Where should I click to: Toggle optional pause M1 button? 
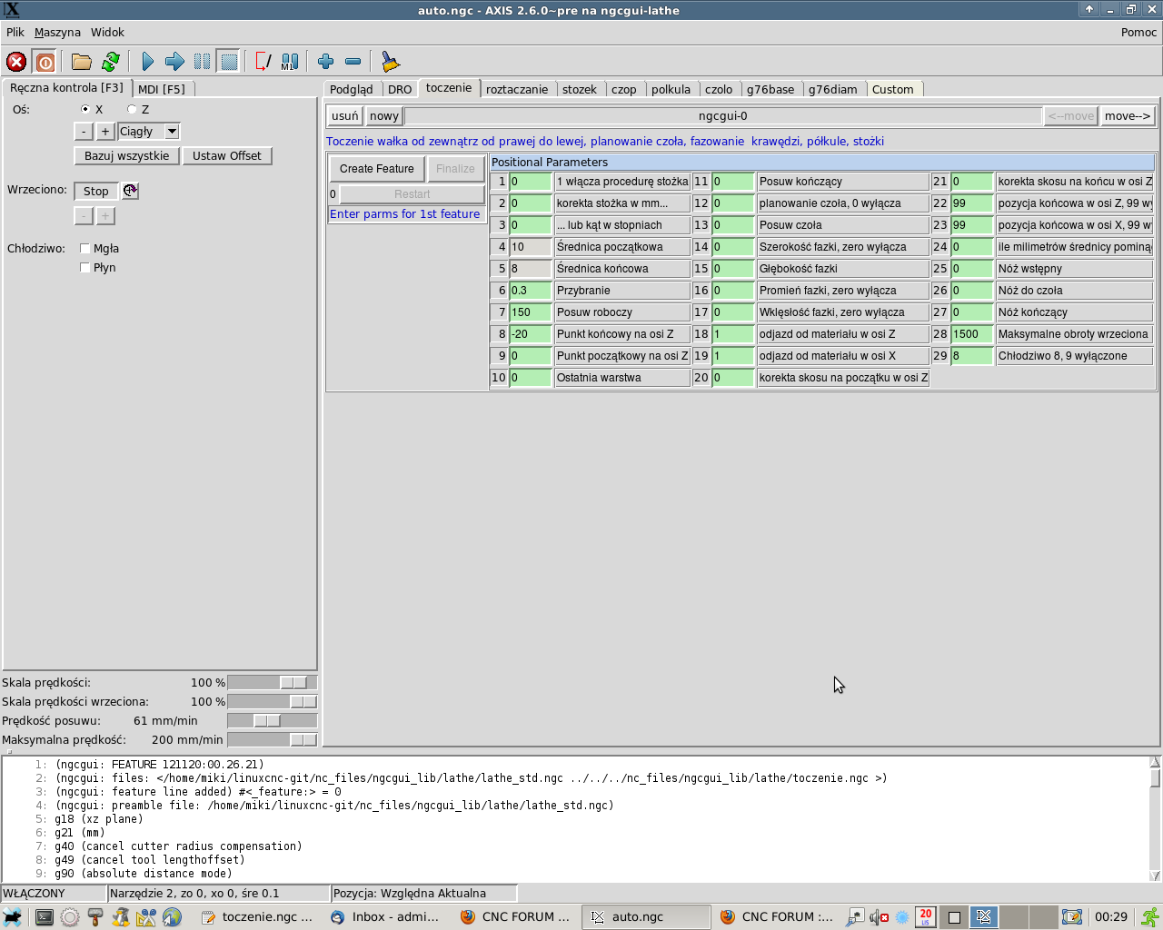tap(290, 62)
